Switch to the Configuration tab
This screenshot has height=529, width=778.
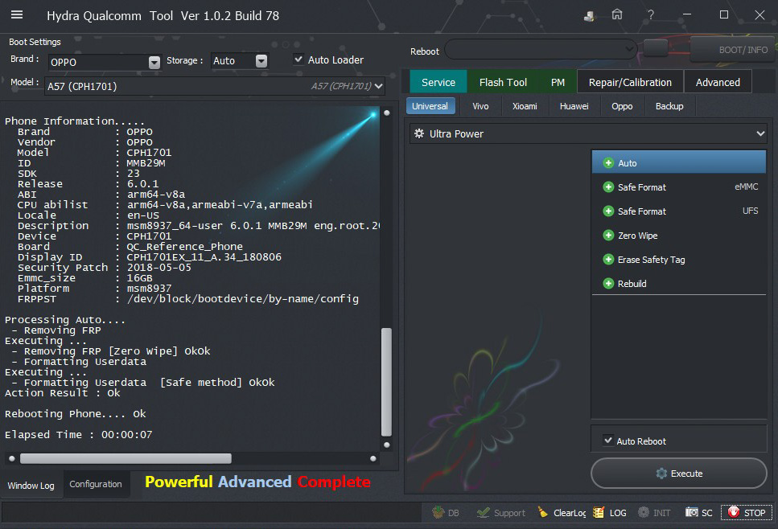pos(96,484)
